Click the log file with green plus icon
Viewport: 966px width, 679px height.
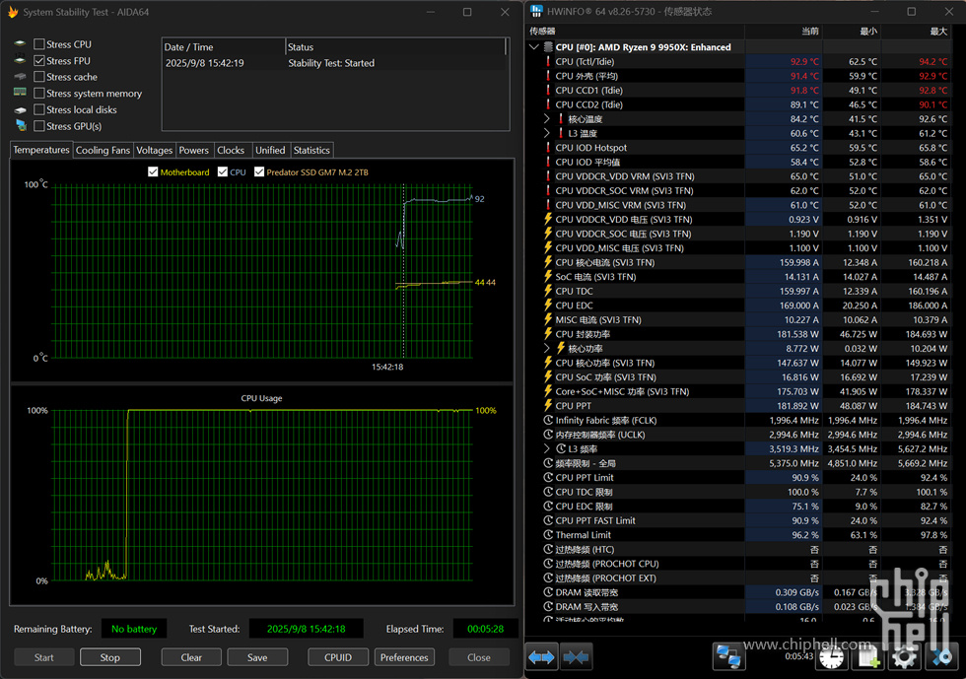tap(868, 657)
